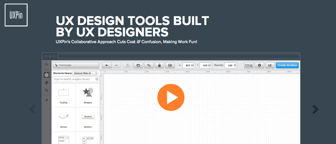Viewport: 336px width, 144px height.
Task: Click the share export icon
Action: click(x=270, y=65)
